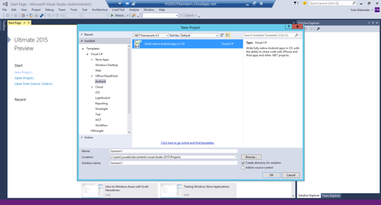The height and width of the screenshot is (205, 381).
Task: Click the connection signal strength icon
Action: coord(133,4)
